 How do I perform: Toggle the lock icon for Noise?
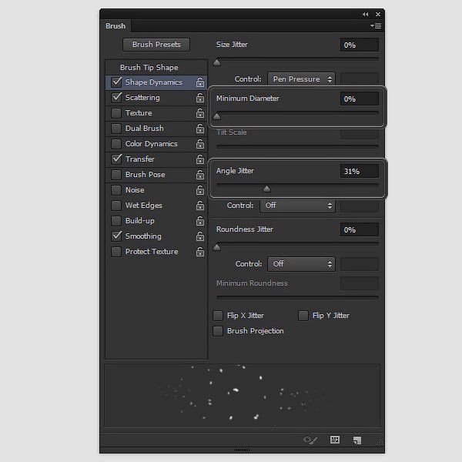200,190
